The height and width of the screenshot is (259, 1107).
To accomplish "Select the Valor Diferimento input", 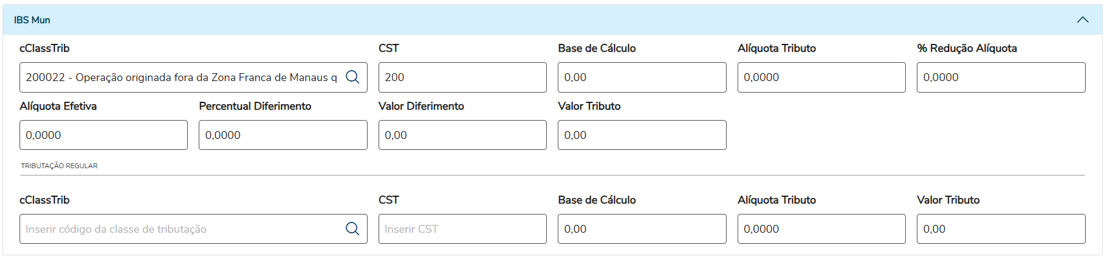I will point(462,135).
